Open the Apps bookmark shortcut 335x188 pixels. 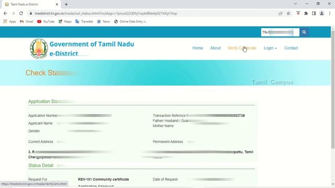coord(9,21)
